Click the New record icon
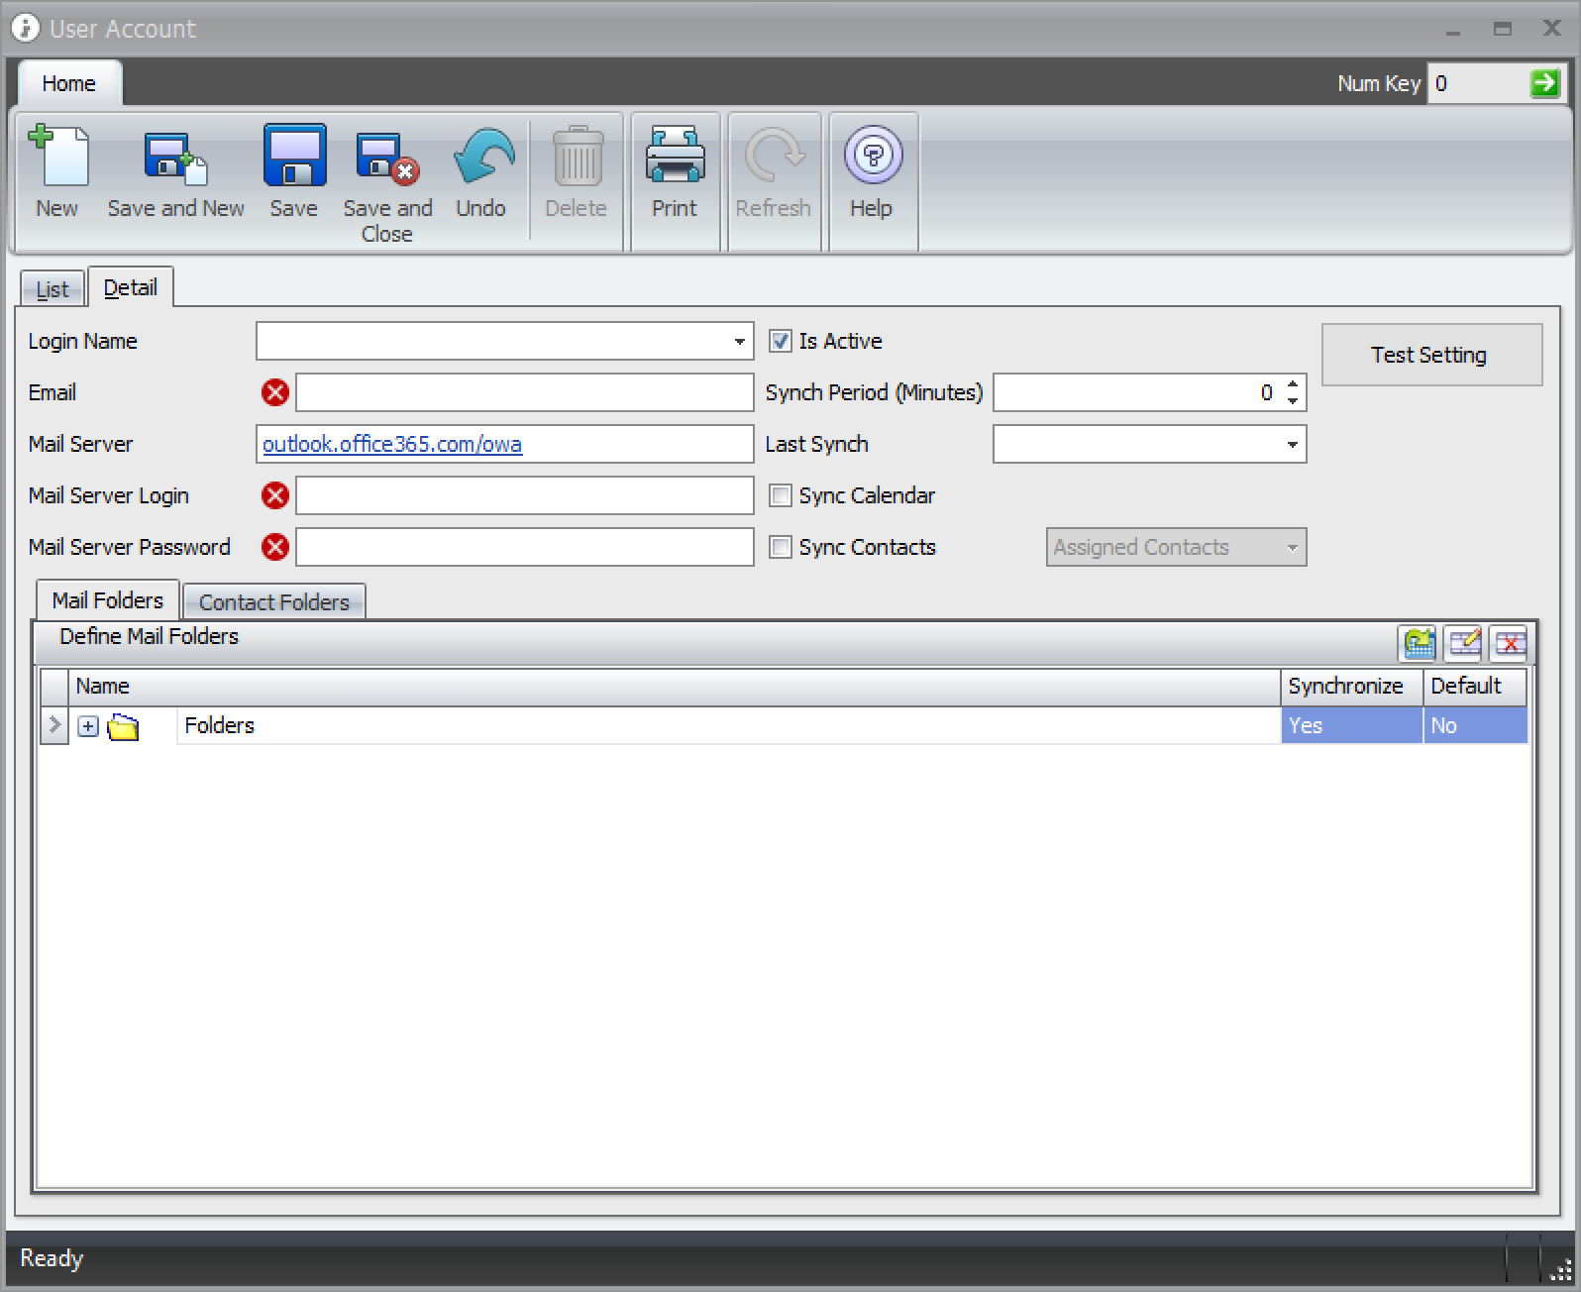Image resolution: width=1581 pixels, height=1292 pixels. [x=57, y=157]
